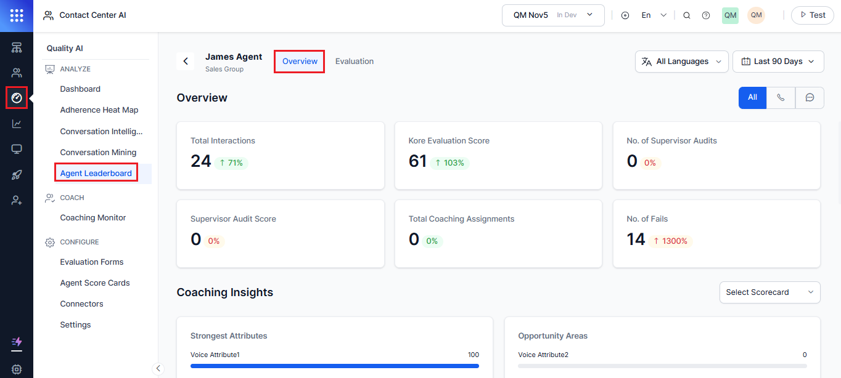Open Settings under Configure
841x378 pixels.
click(75, 325)
